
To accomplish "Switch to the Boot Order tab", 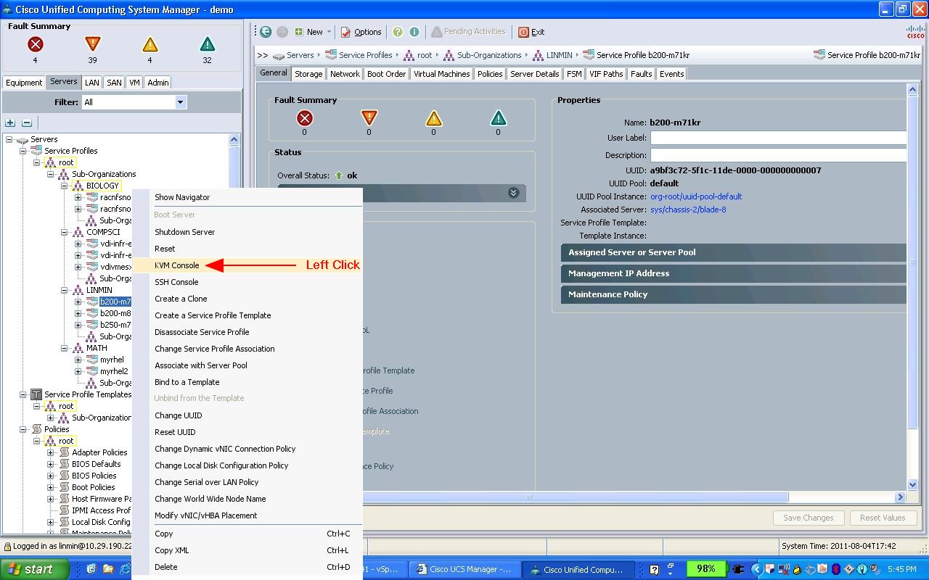I will pos(386,74).
